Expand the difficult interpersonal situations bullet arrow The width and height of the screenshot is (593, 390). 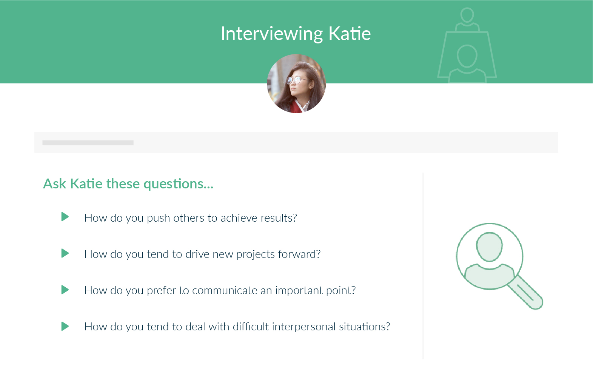point(65,326)
